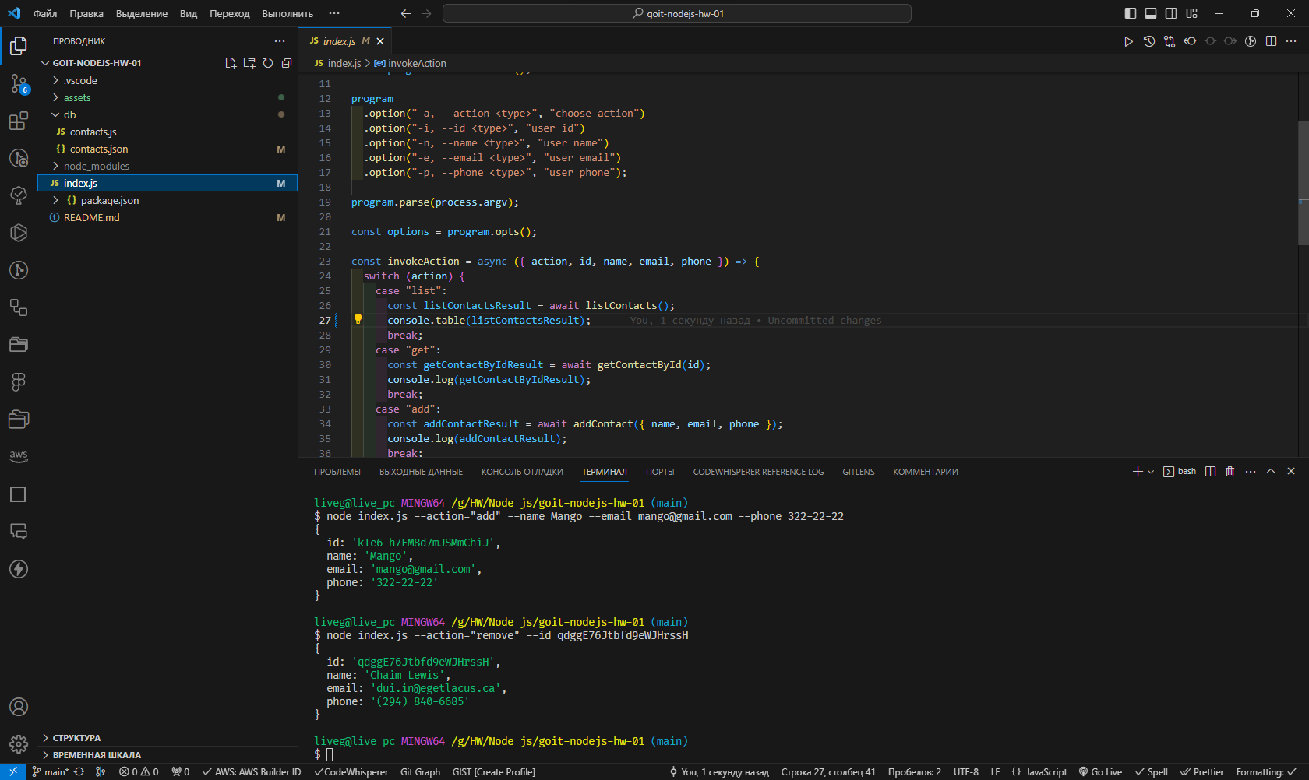The width and height of the screenshot is (1309, 780).
Task: Close the terminal panel
Action: [1291, 471]
